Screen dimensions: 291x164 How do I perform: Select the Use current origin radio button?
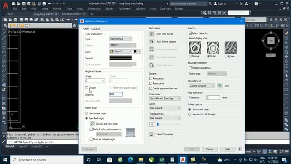(86, 113)
